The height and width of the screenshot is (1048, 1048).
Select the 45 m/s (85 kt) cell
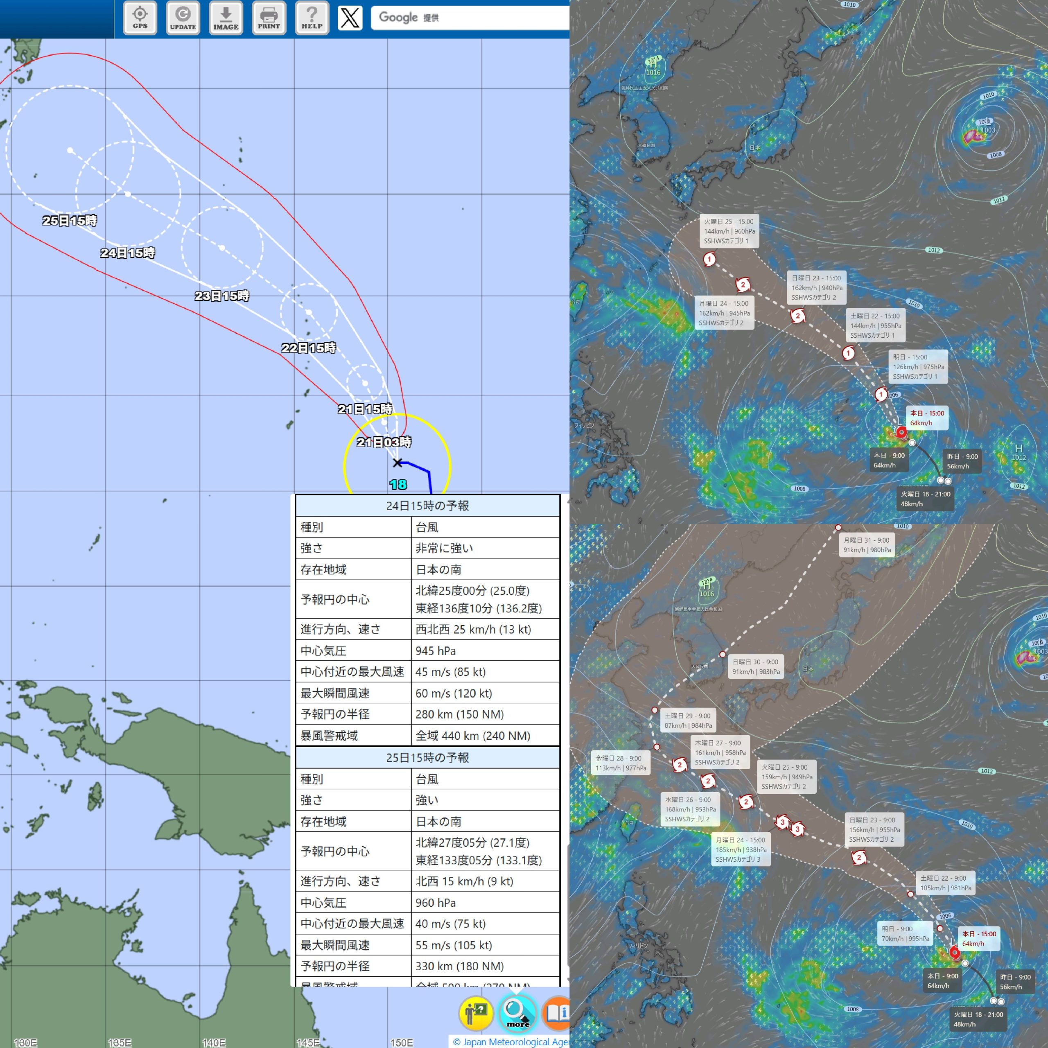click(486, 671)
